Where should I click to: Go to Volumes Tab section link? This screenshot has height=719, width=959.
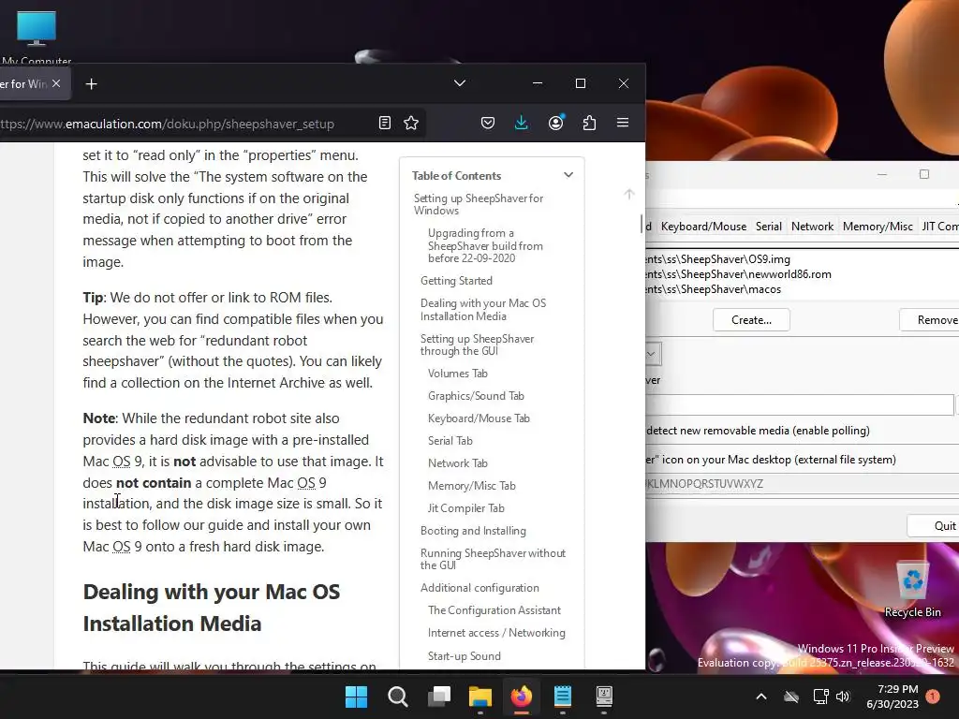pyautogui.click(x=457, y=374)
